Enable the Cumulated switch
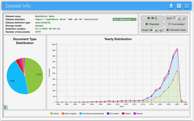Screen dimensions: 194x121 point(169,24)
